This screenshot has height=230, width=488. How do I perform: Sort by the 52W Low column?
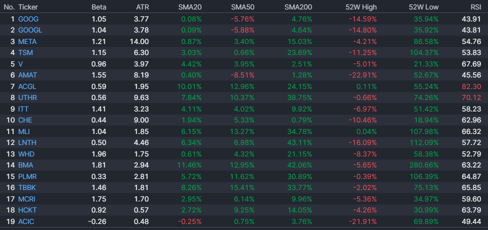click(423, 7)
